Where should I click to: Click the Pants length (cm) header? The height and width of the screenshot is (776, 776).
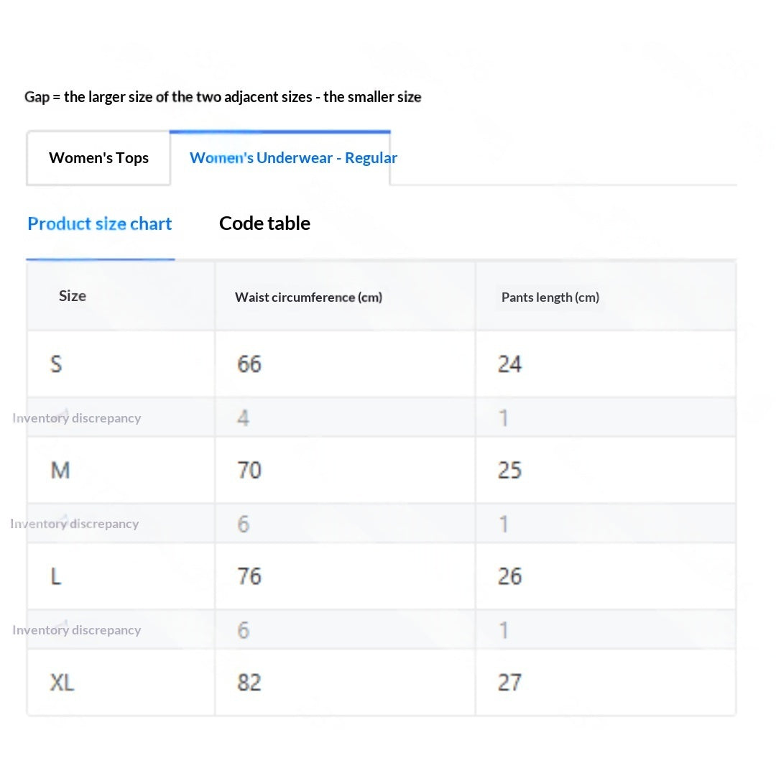(550, 297)
